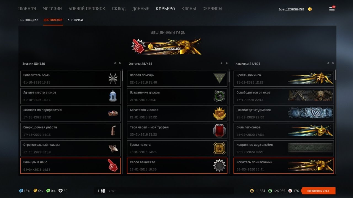Select the red pointing finger badge icon
This screenshot has width=353, height=198.
[x=112, y=166]
